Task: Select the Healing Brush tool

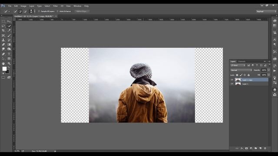Action: [x=3, y=36]
